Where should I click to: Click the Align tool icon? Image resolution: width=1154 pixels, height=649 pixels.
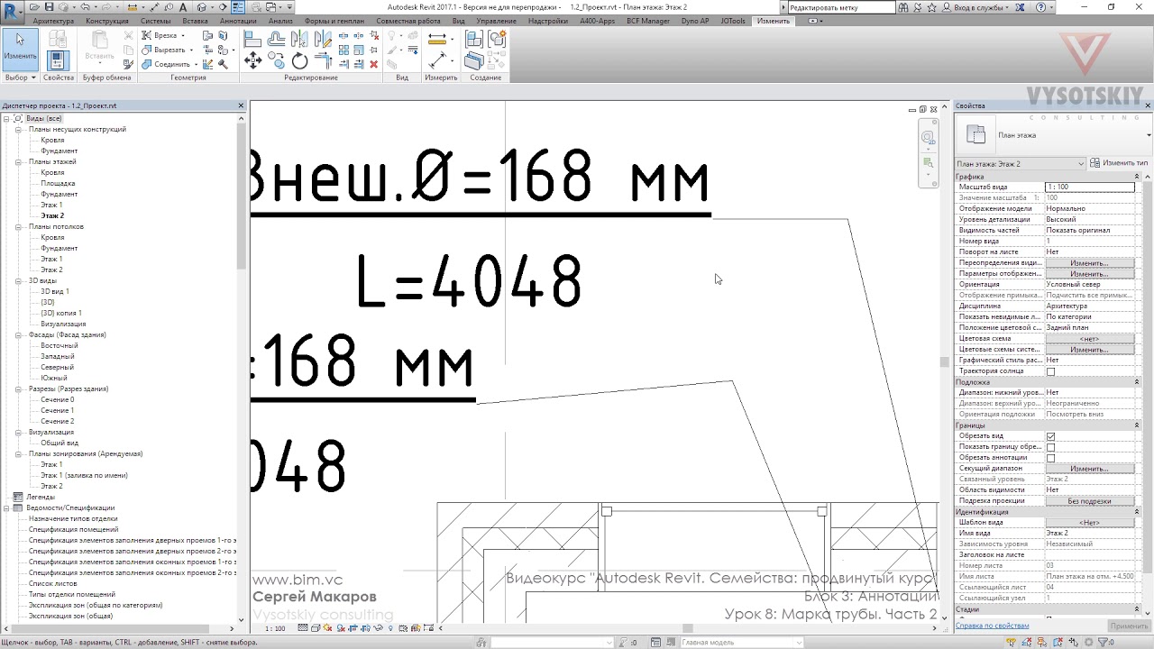(252, 39)
